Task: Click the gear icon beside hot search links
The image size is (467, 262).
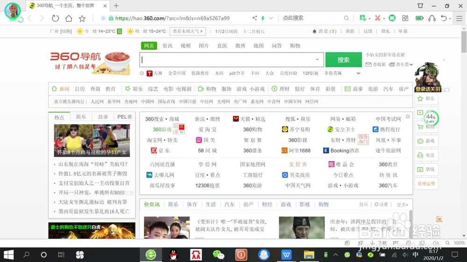Action: point(142,73)
